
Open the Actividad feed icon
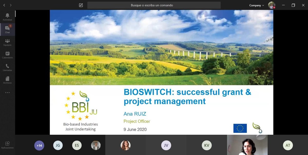tap(7, 17)
